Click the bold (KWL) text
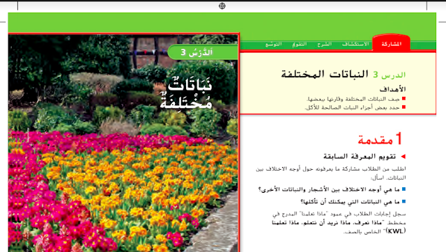Screen dimensions: 446x252 (x=396, y=231)
